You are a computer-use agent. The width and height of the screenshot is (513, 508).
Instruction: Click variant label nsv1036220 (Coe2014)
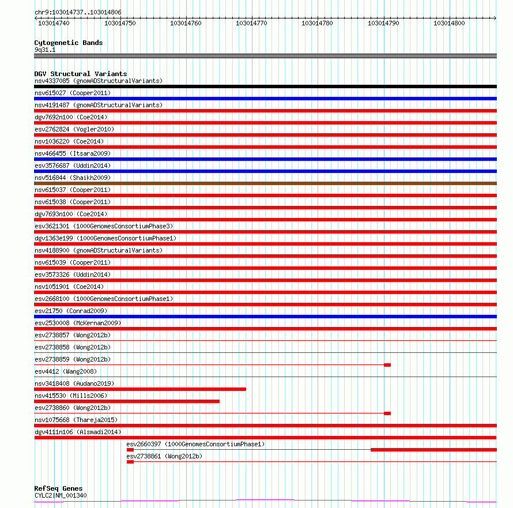69,141
